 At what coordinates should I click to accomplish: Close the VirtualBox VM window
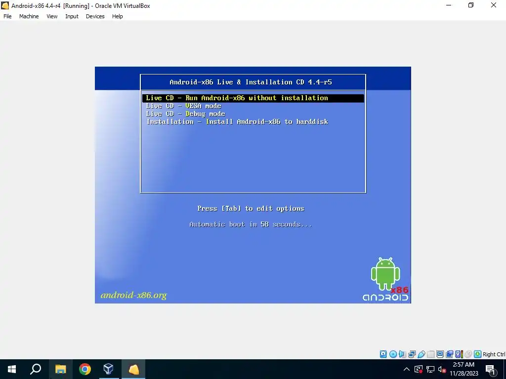click(x=494, y=5)
